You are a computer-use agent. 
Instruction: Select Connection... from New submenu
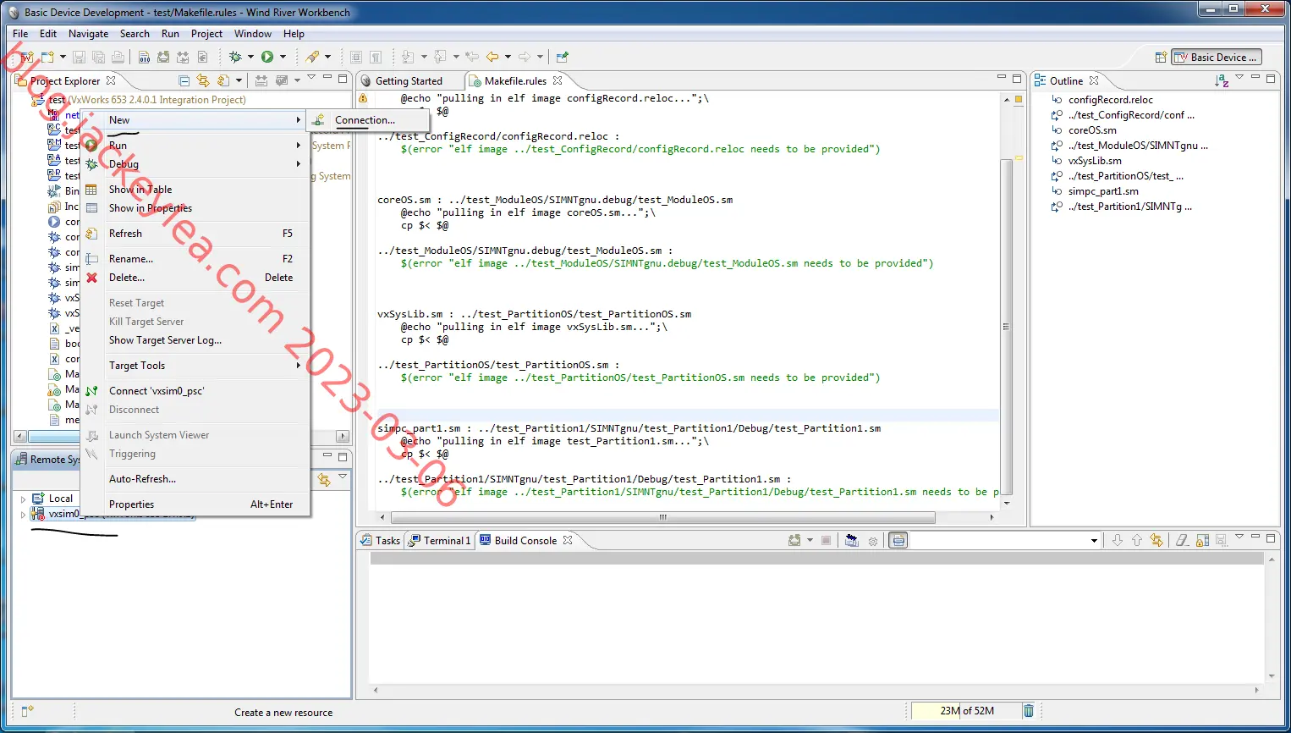pyautogui.click(x=365, y=120)
